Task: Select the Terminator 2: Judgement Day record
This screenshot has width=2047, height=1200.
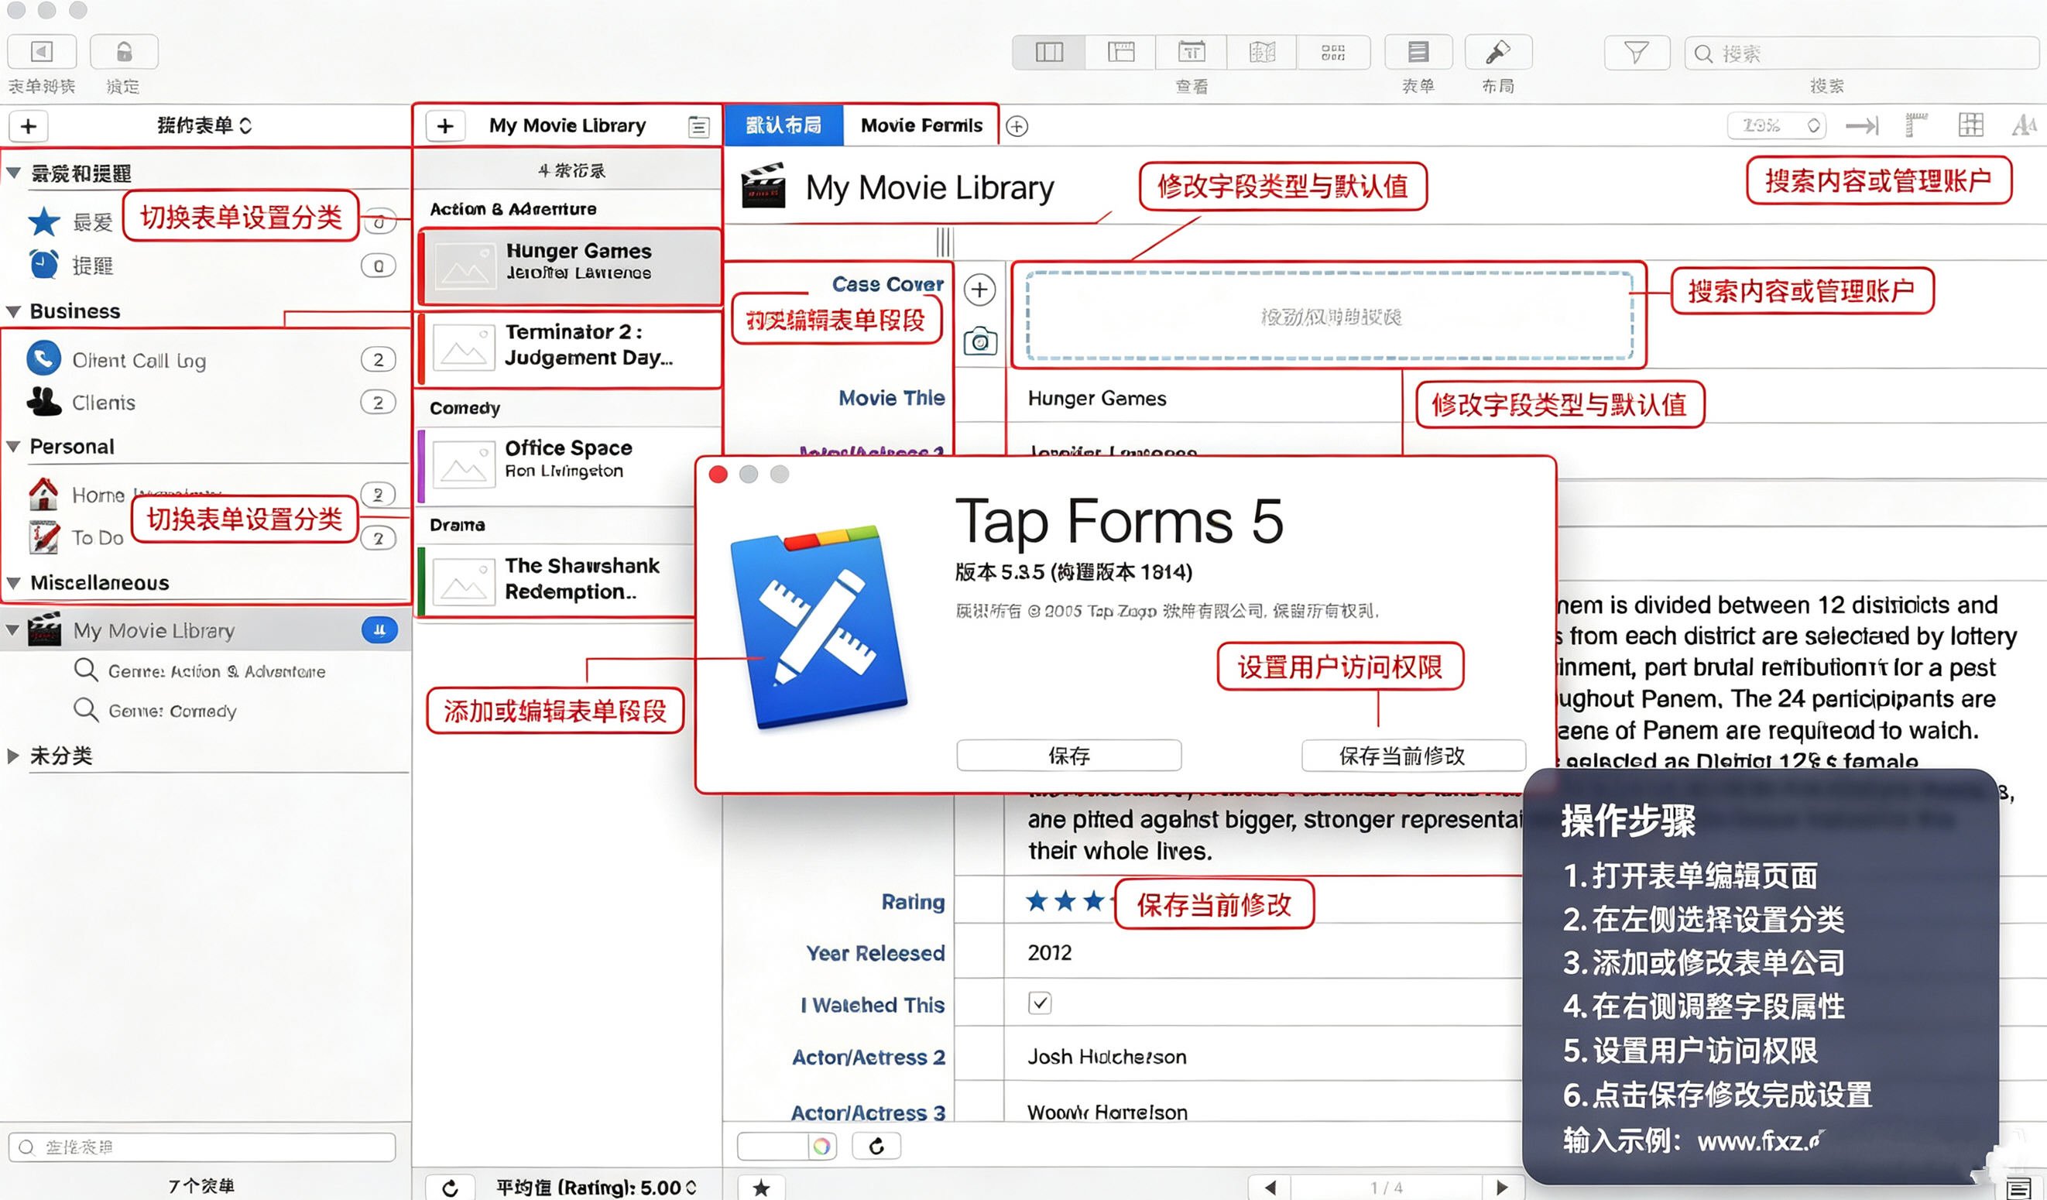Action: coord(568,349)
